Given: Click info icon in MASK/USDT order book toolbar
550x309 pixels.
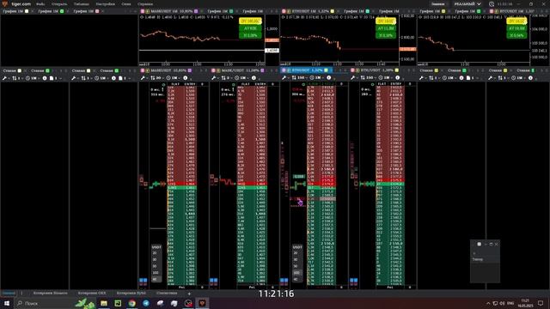Looking at the screenshot, I should 254,78.
